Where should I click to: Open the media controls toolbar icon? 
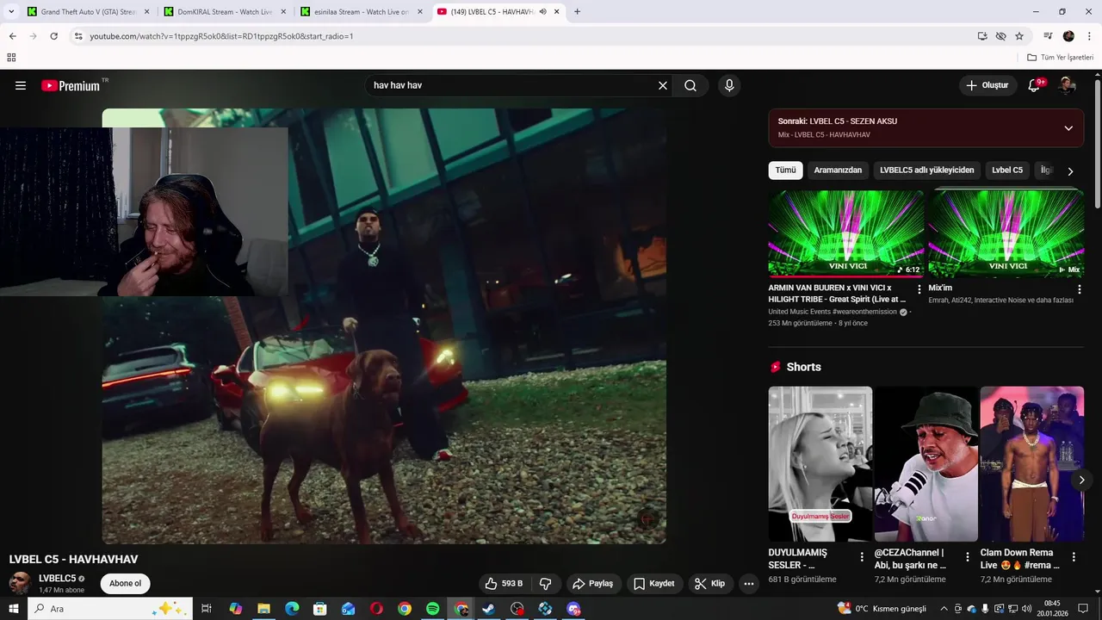(1048, 36)
